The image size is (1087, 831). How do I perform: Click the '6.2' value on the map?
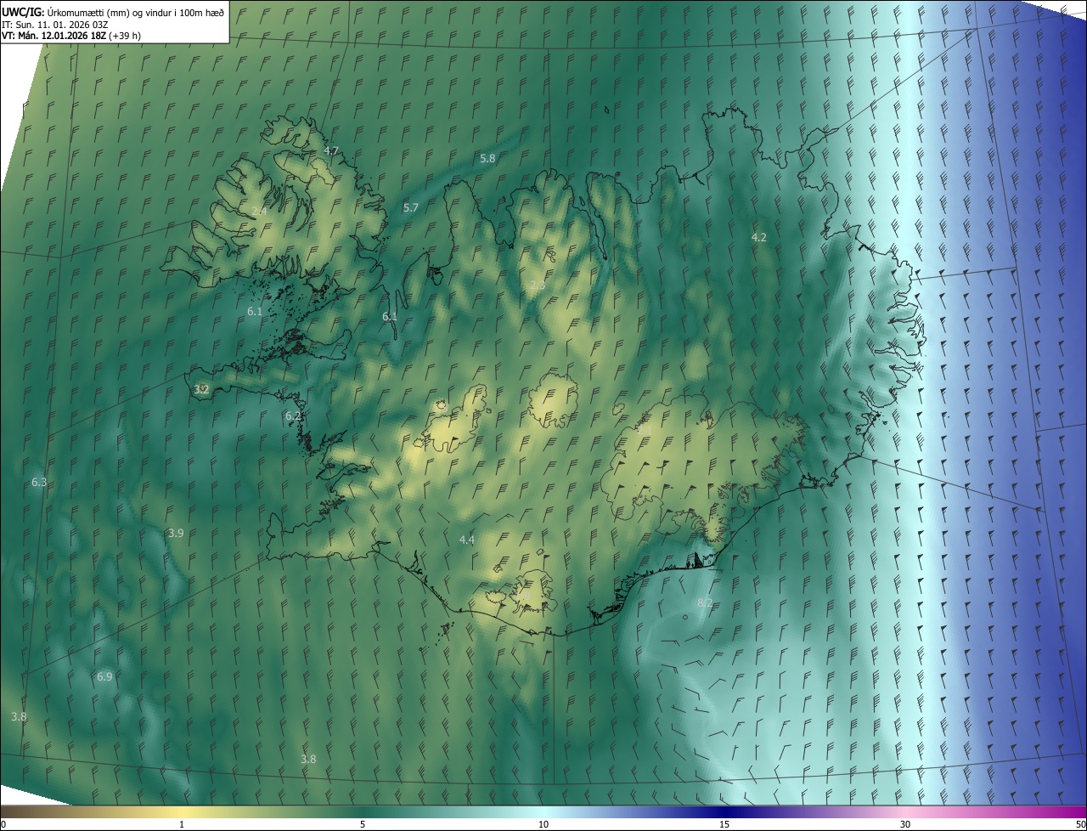coord(293,415)
